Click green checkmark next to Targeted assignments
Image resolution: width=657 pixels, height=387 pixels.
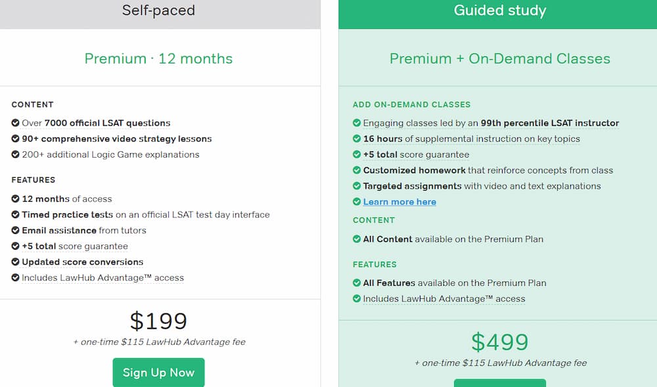[x=357, y=186]
